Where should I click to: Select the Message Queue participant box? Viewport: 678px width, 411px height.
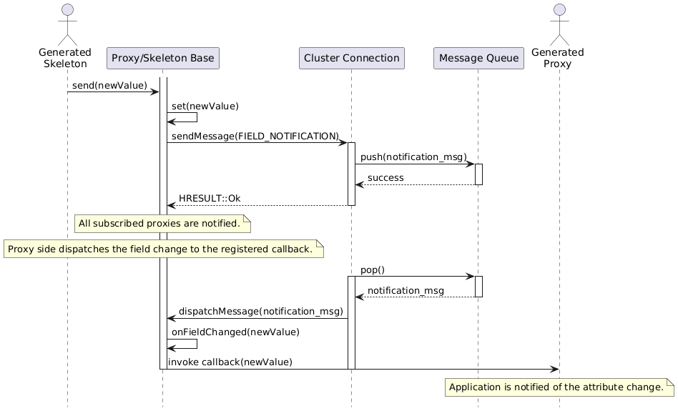click(478, 59)
